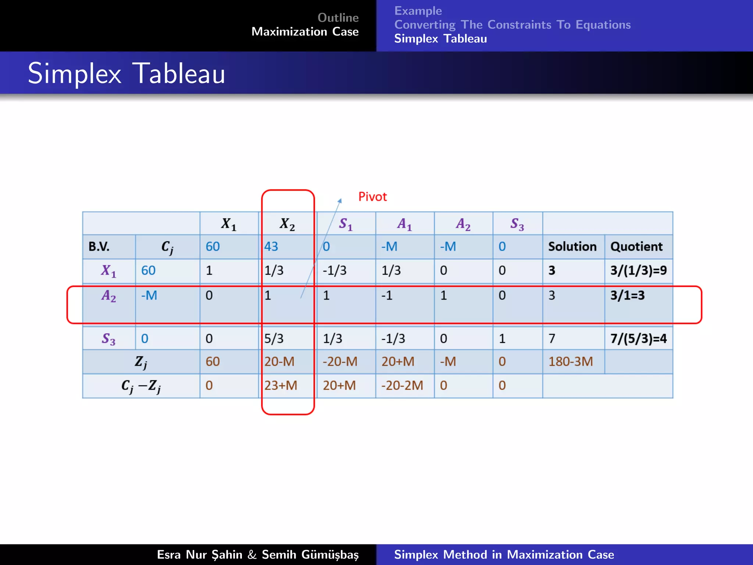
Task: Click the red Pivot label
Action: tap(372, 197)
